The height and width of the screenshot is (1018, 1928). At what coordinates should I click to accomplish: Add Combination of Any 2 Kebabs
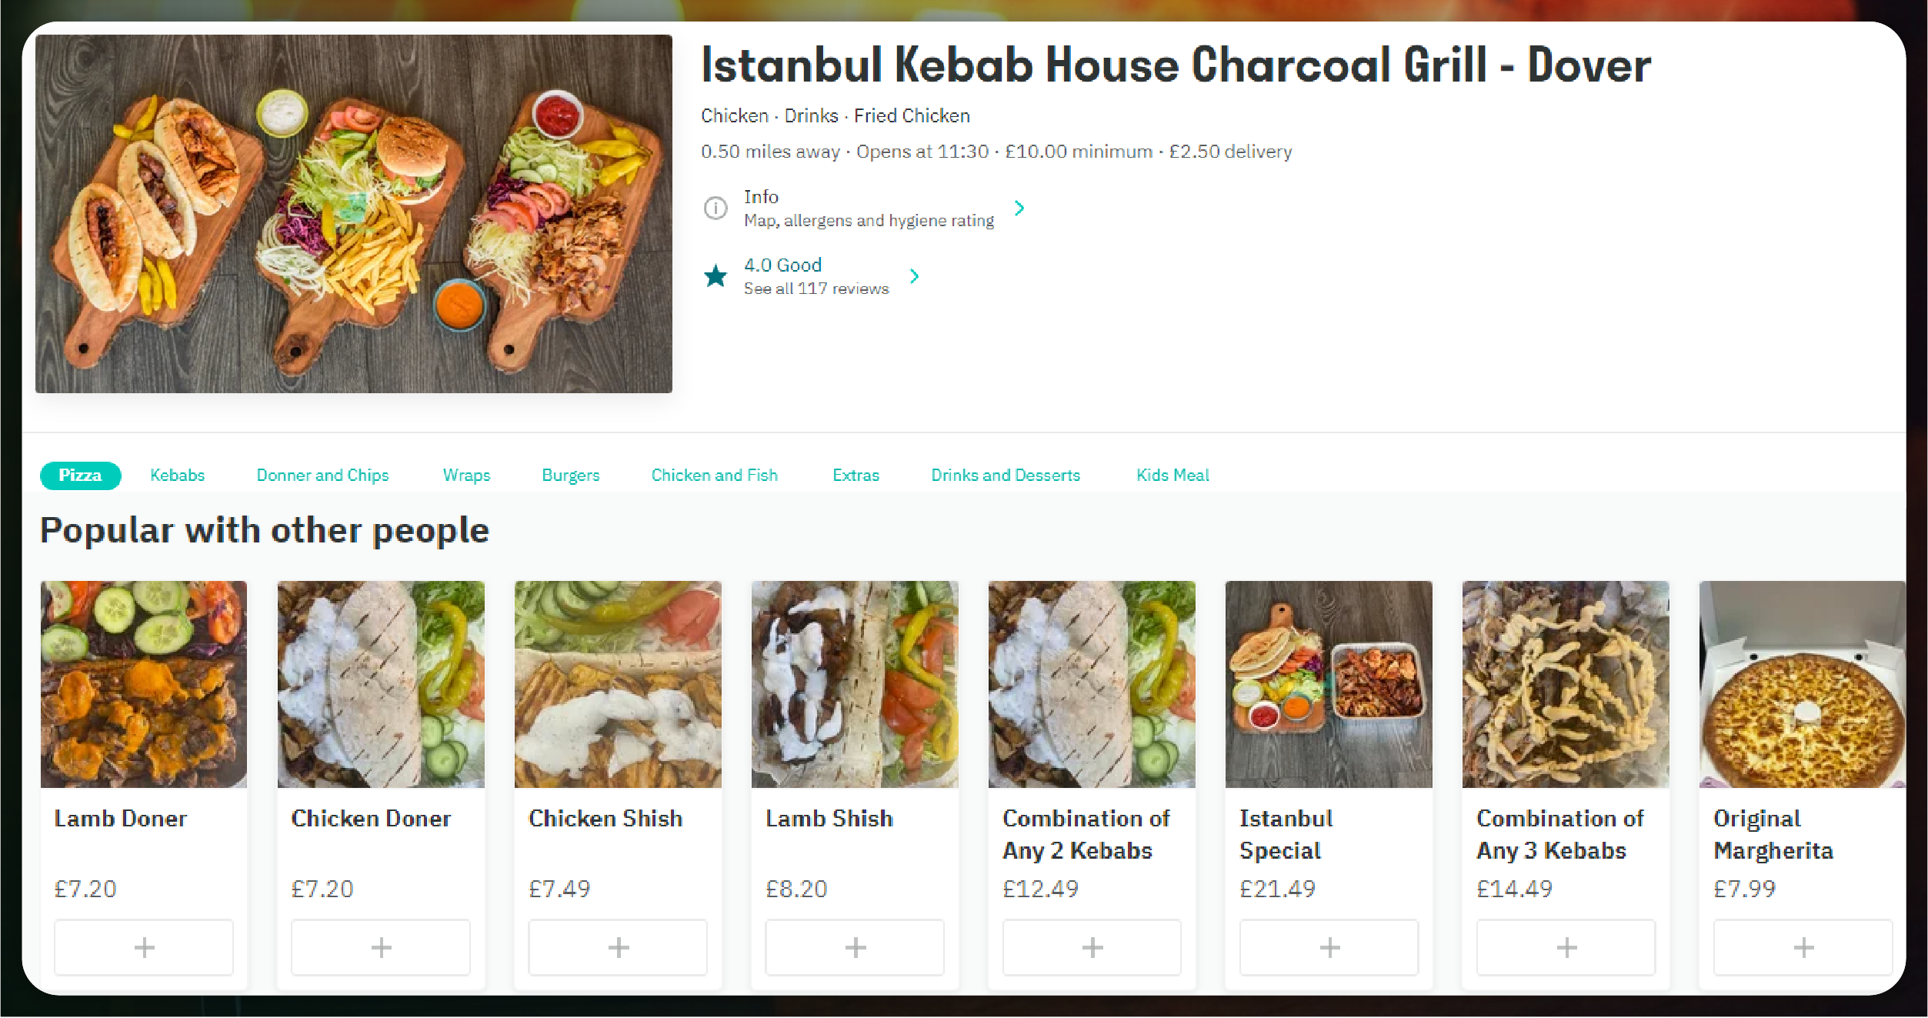click(1092, 947)
